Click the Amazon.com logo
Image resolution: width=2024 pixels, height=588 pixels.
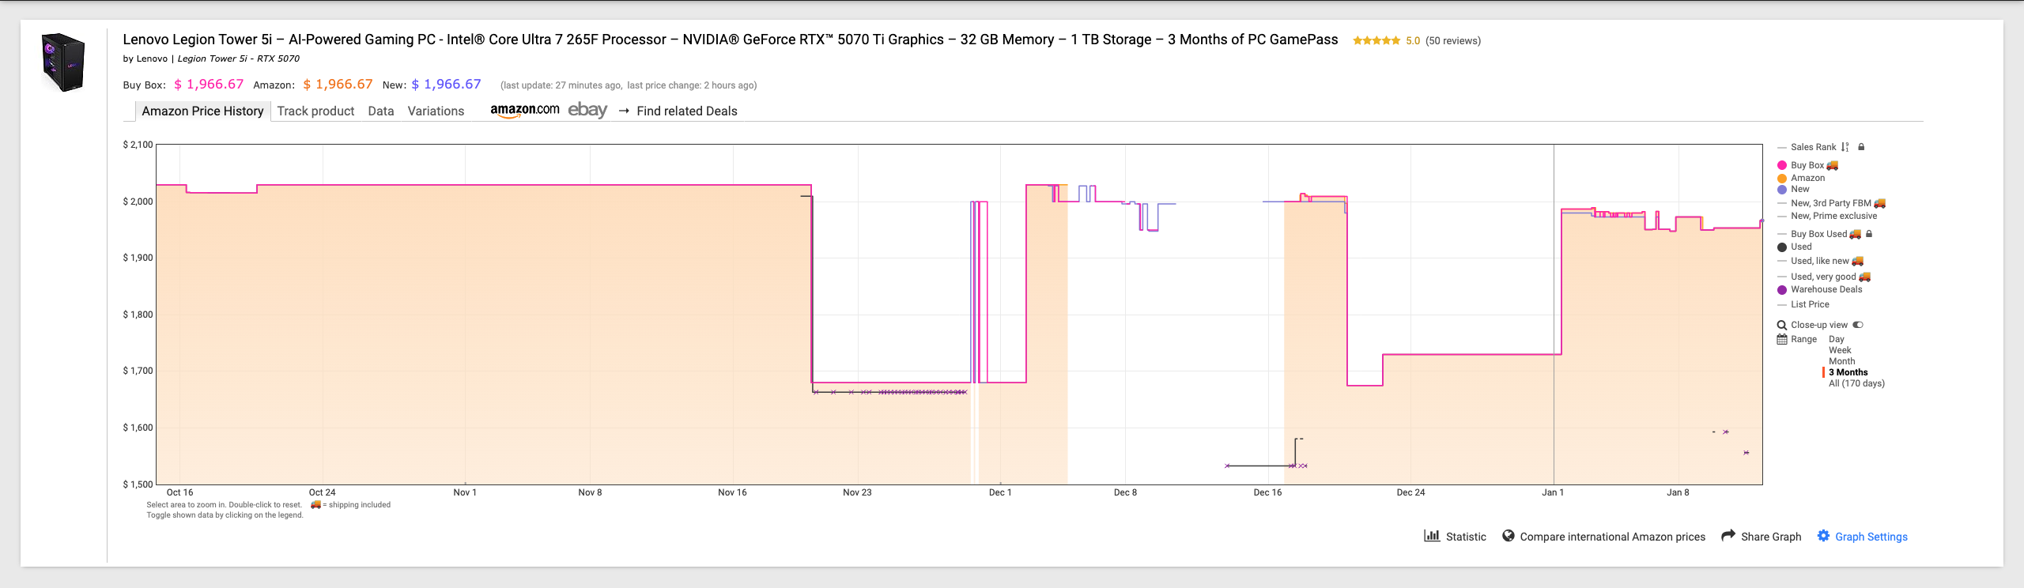pos(524,110)
